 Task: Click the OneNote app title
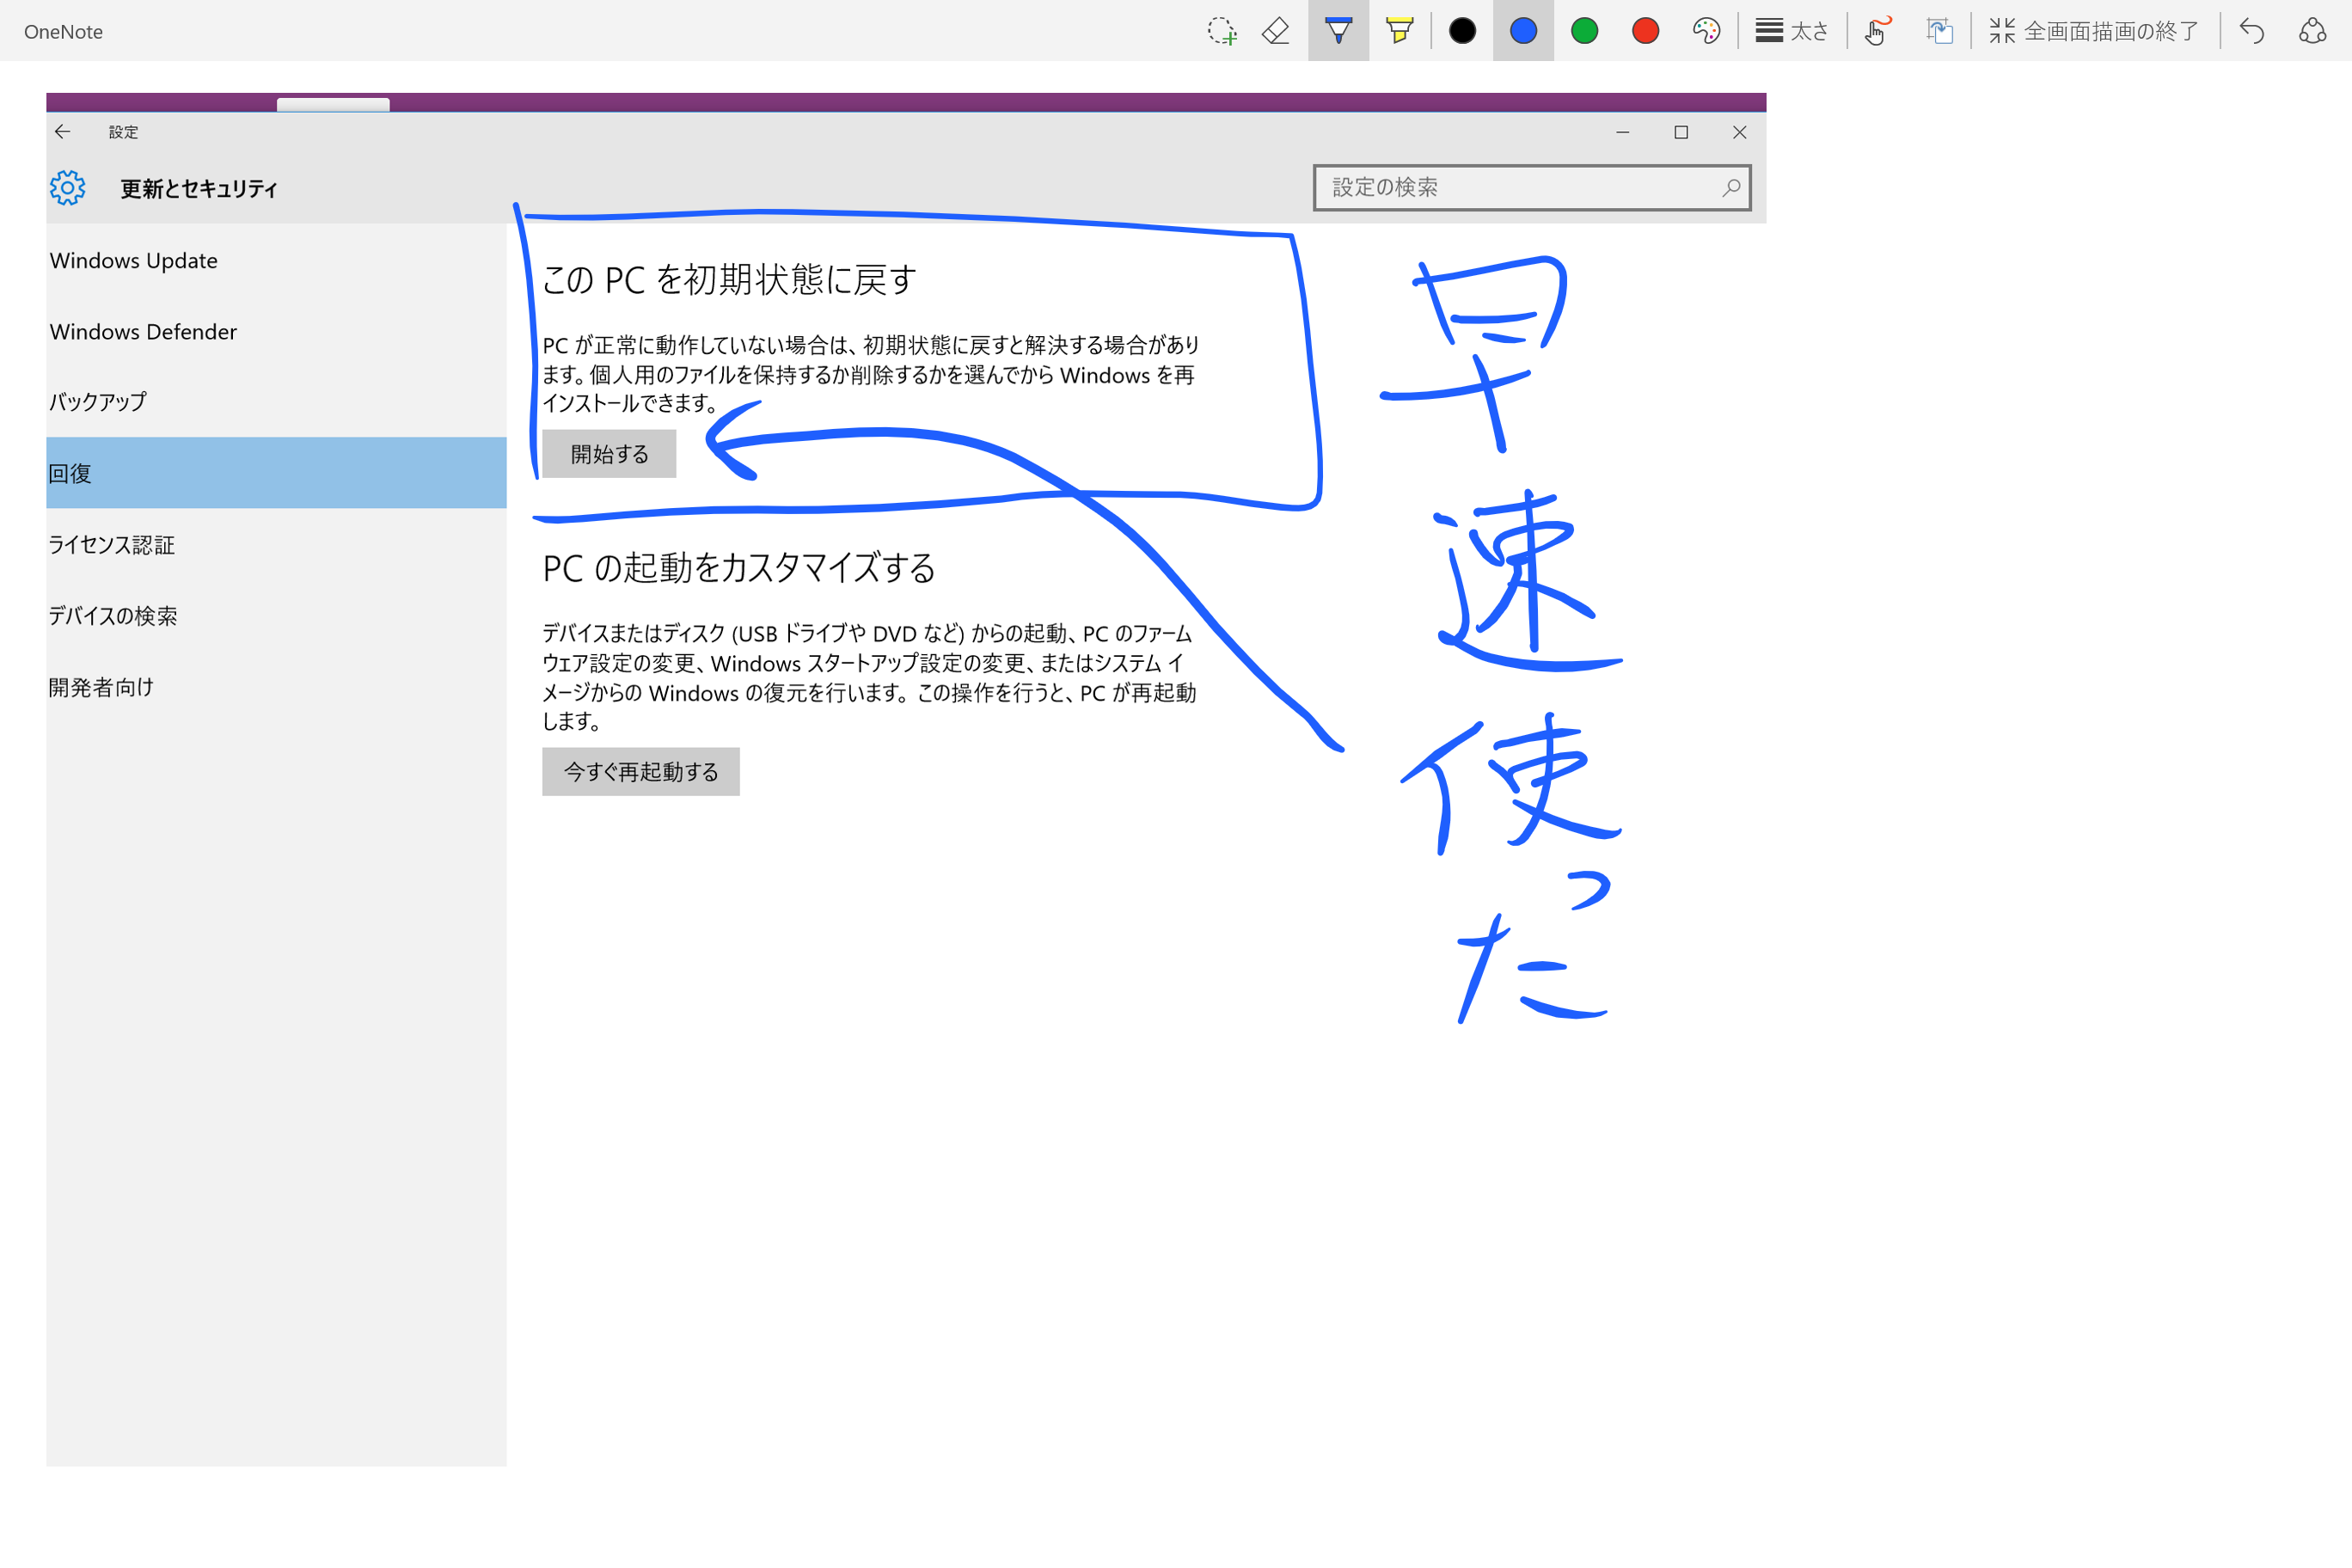click(63, 32)
